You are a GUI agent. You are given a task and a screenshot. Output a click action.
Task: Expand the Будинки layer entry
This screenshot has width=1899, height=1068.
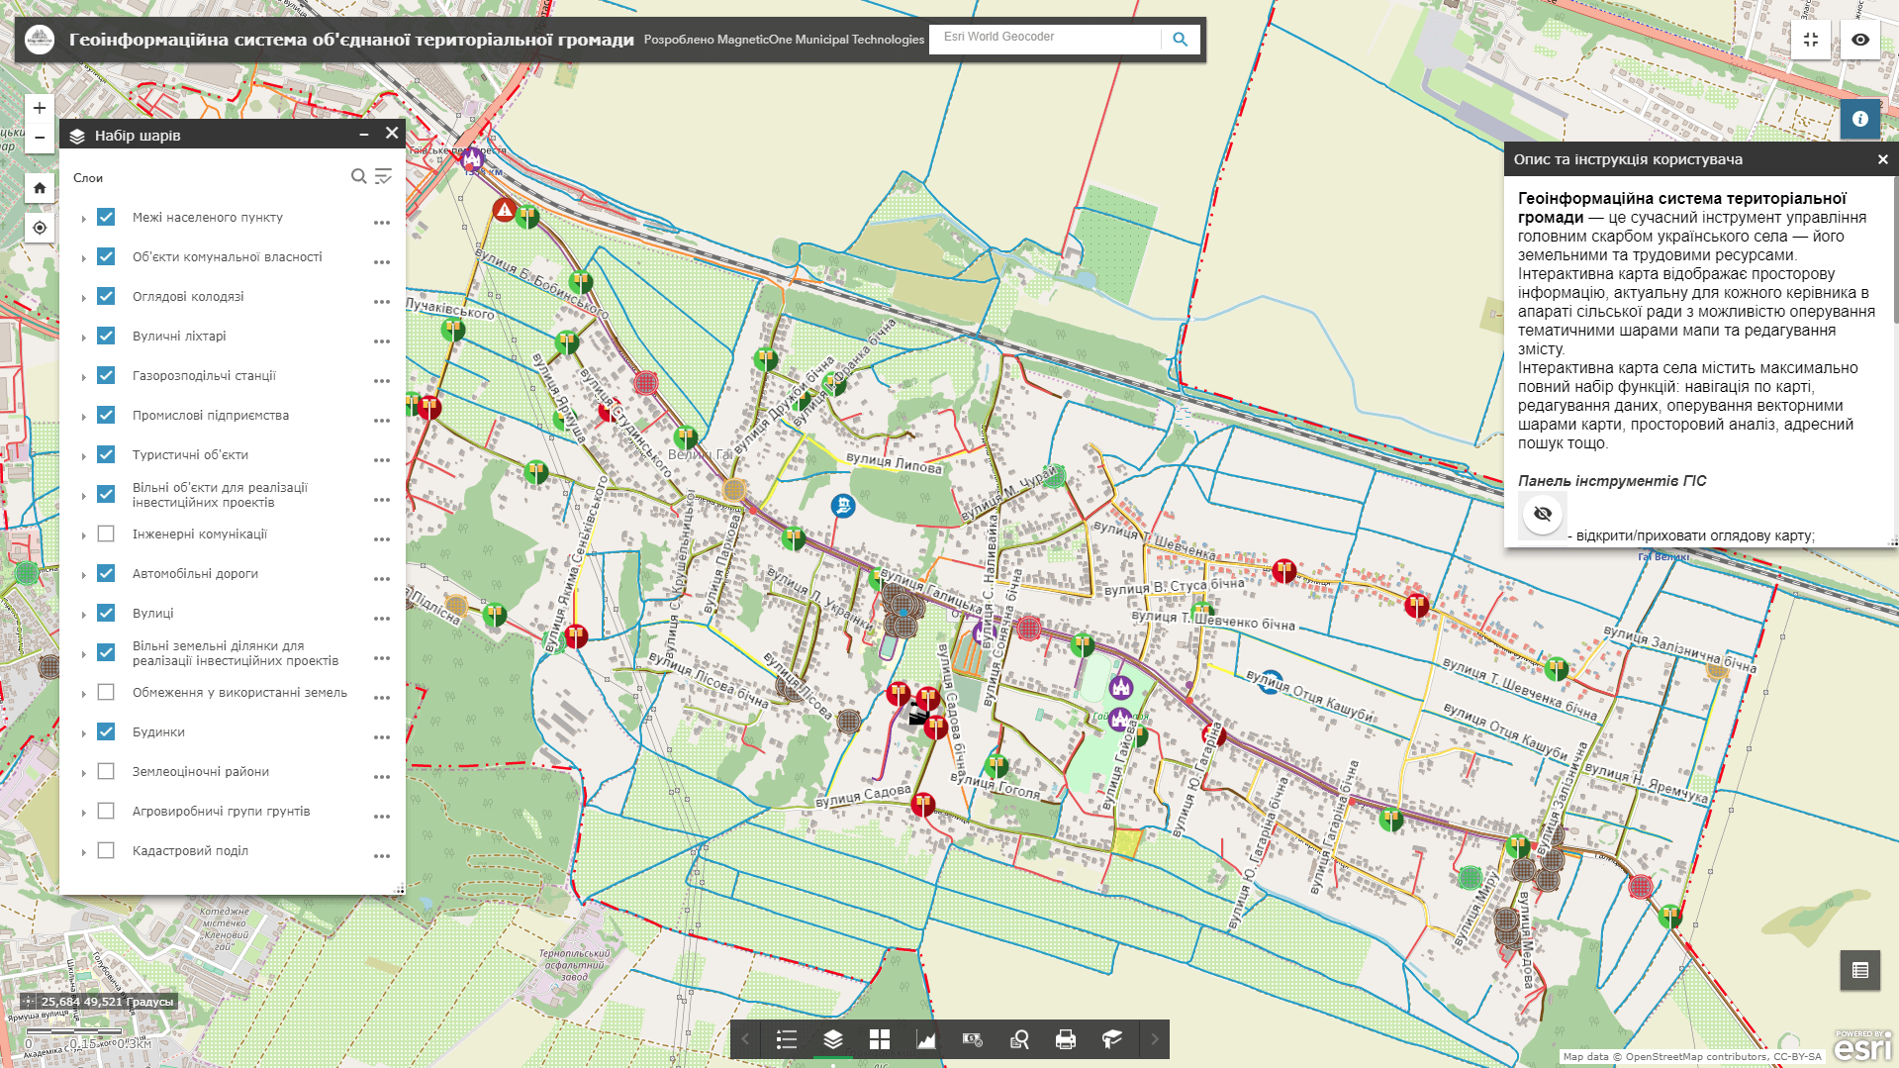(84, 735)
